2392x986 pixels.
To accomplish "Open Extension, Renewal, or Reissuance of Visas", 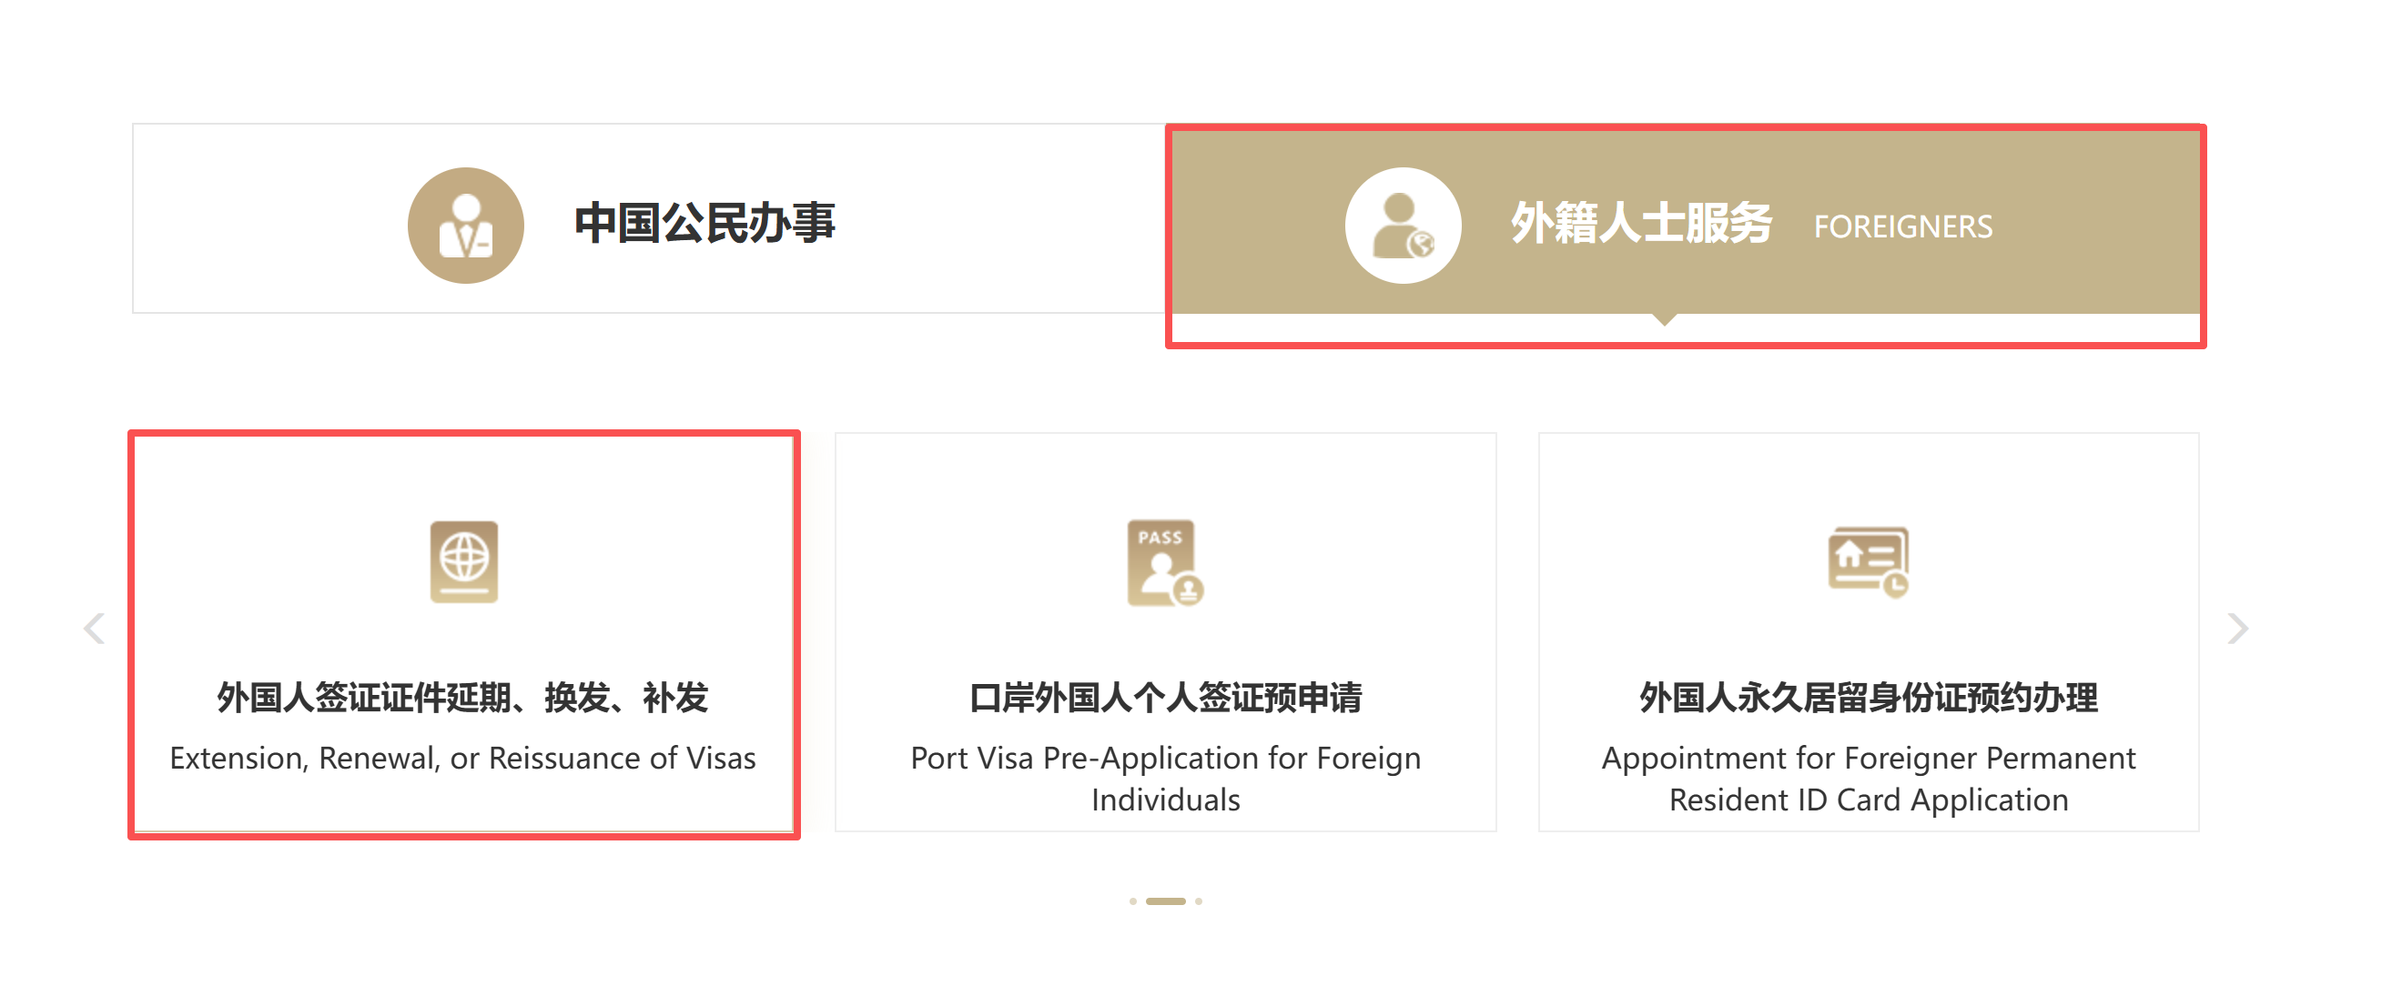I will [x=462, y=758].
